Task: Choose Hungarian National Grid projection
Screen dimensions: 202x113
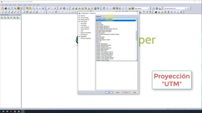Action: click(104, 32)
